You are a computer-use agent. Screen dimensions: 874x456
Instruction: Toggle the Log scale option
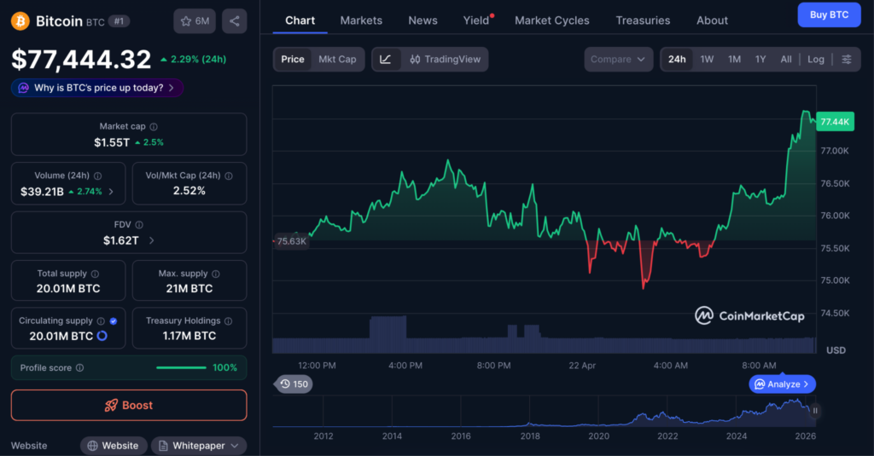click(x=816, y=60)
